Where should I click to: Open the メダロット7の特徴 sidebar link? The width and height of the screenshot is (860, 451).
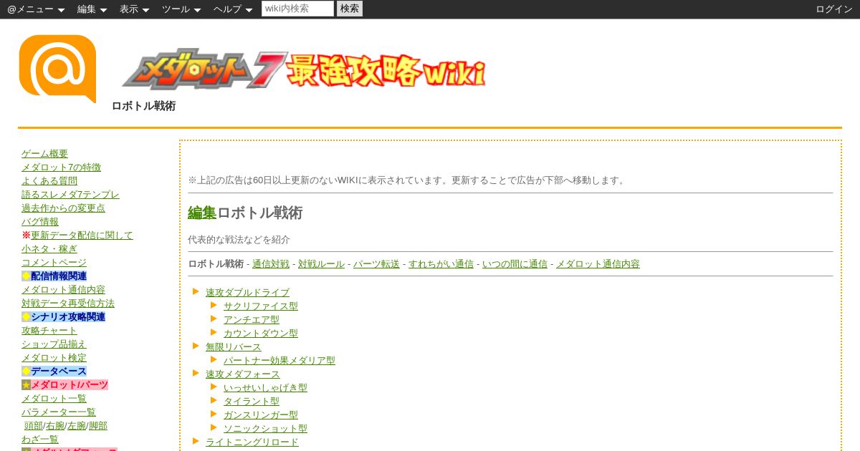[61, 168]
